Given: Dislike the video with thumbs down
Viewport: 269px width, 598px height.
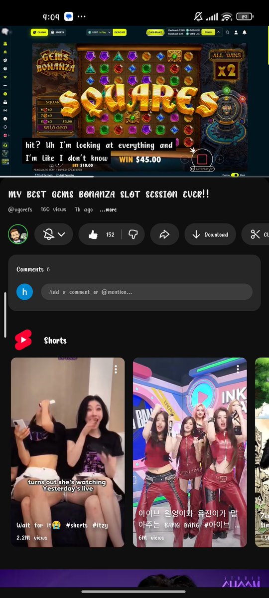Looking at the screenshot, I should pos(133,234).
